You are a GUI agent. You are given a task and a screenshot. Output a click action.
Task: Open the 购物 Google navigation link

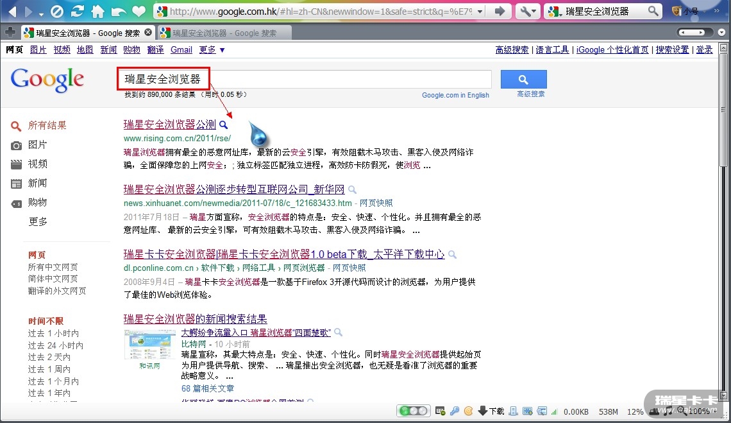pyautogui.click(x=131, y=49)
